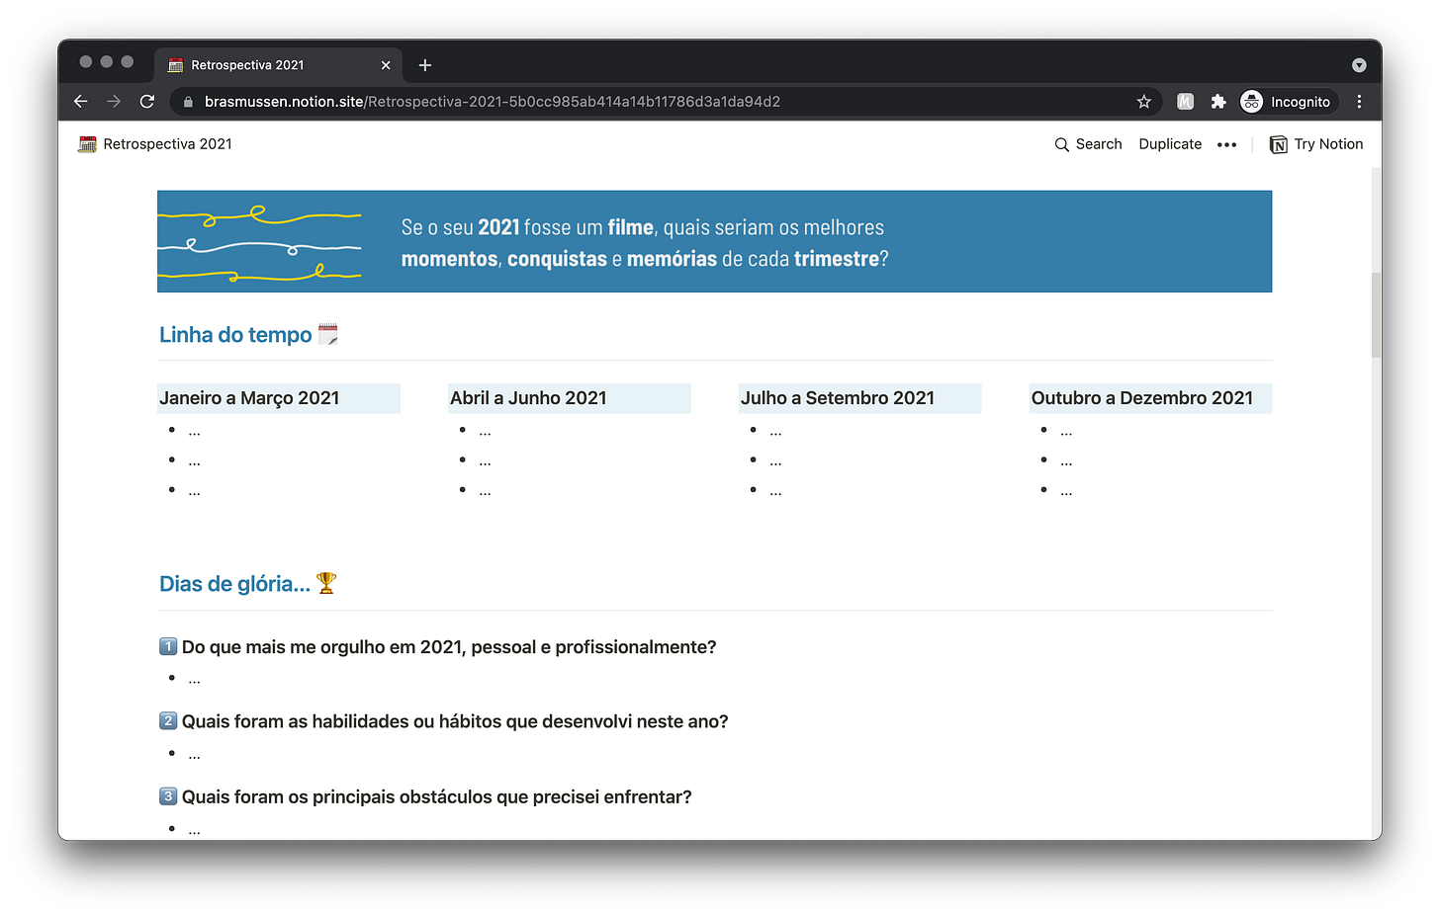
Task: Open the Notion page more options menu
Action: [x=1227, y=144]
